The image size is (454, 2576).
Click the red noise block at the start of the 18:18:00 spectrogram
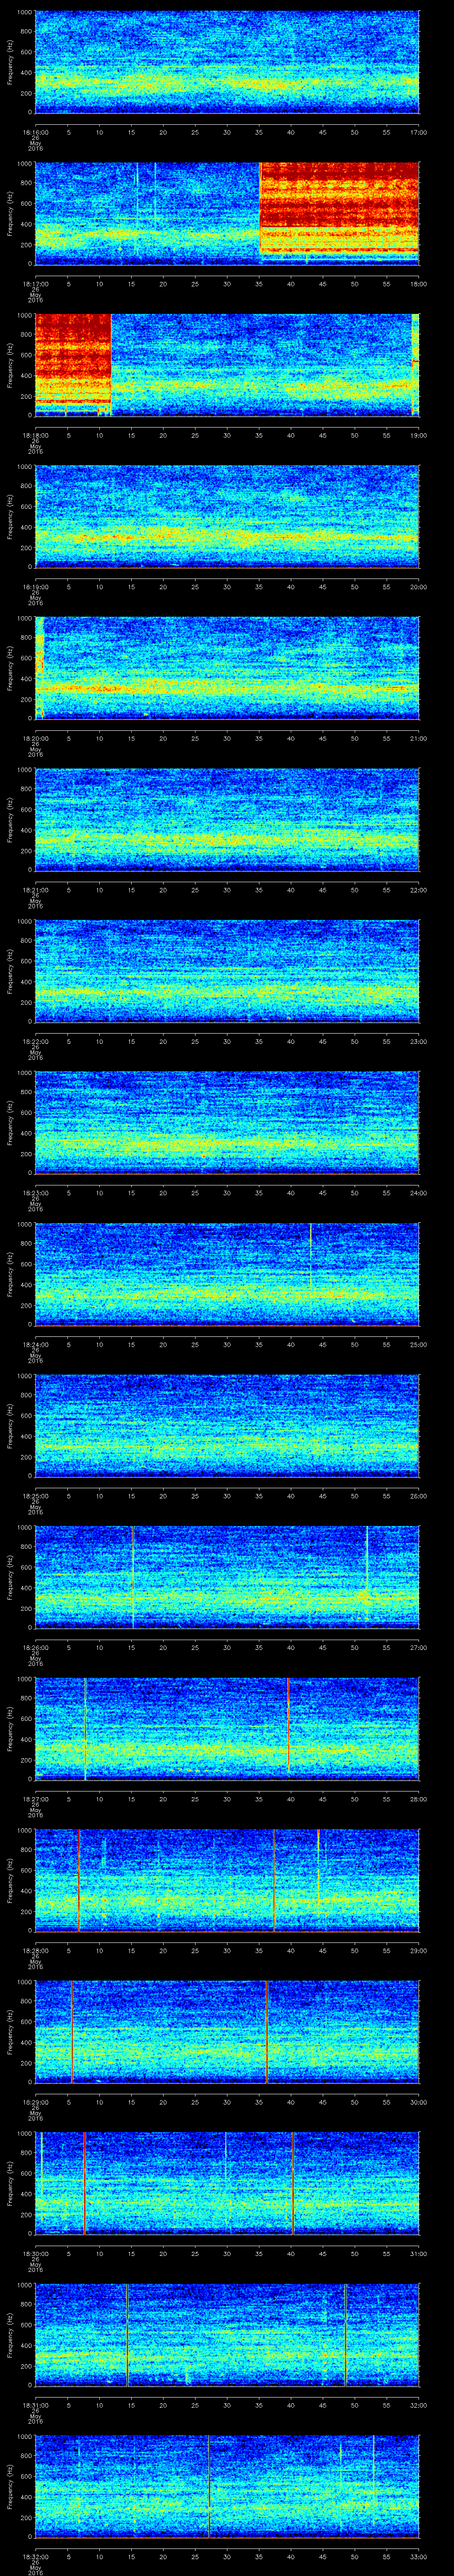click(x=73, y=360)
